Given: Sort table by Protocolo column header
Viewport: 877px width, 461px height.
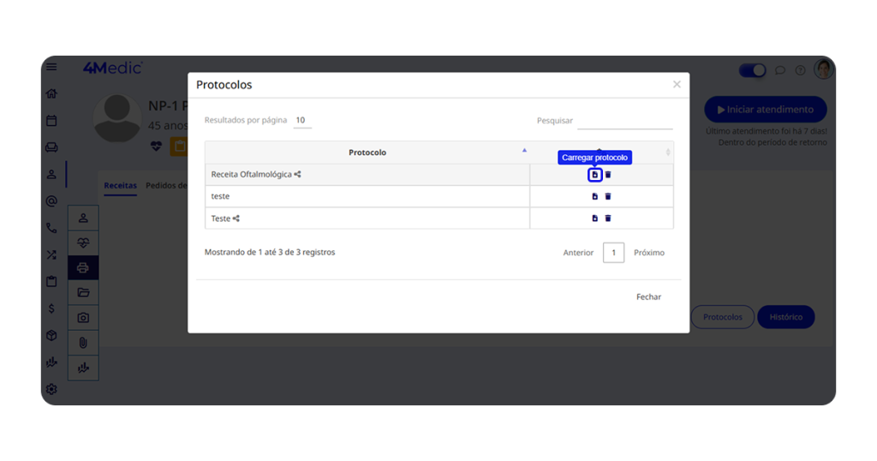Looking at the screenshot, I should point(367,153).
